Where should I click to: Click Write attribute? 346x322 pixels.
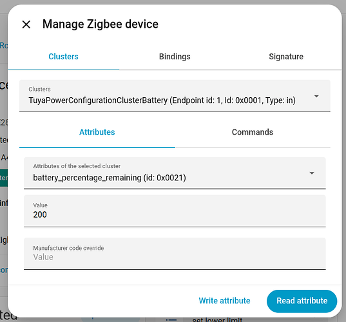[x=224, y=301]
